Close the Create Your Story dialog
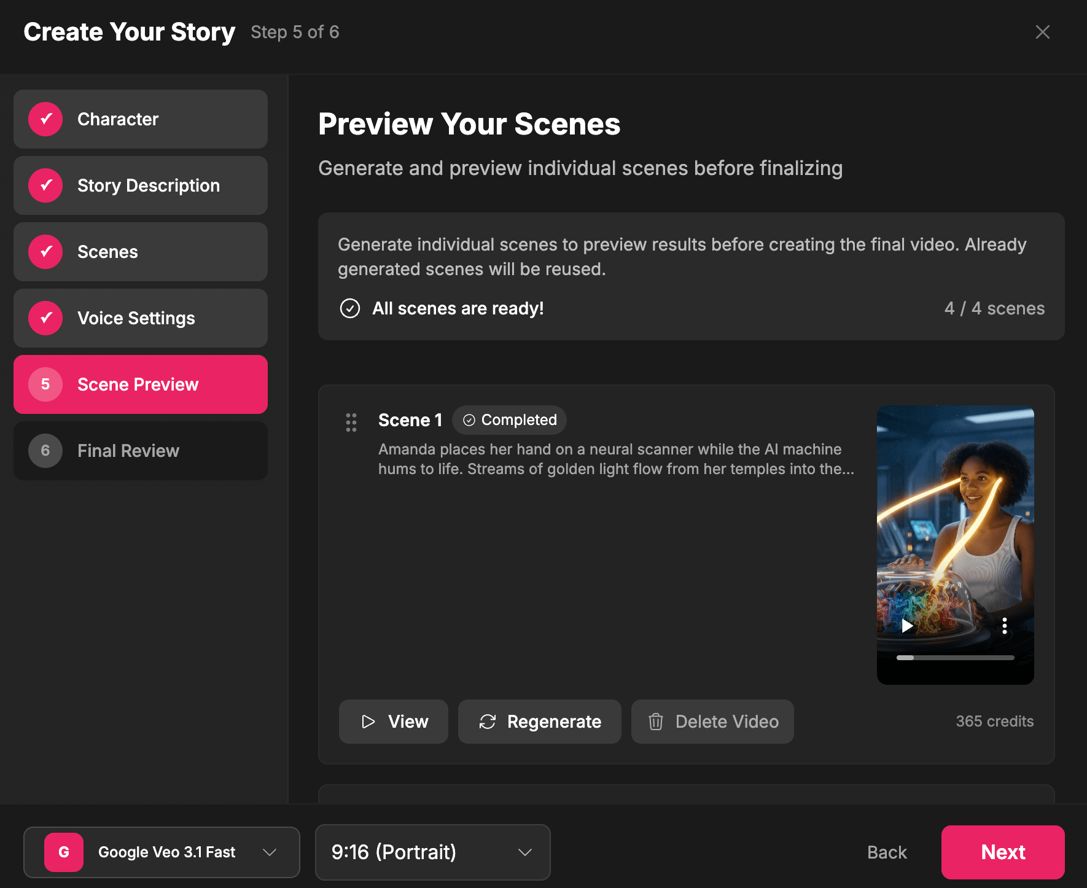1087x888 pixels. click(1042, 32)
